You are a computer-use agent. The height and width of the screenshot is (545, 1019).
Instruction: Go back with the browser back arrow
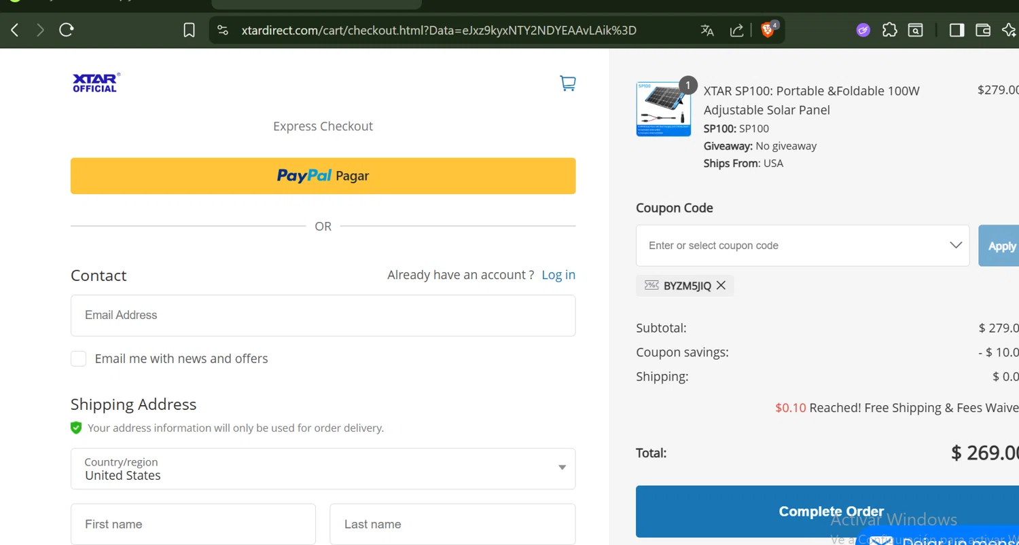point(15,30)
